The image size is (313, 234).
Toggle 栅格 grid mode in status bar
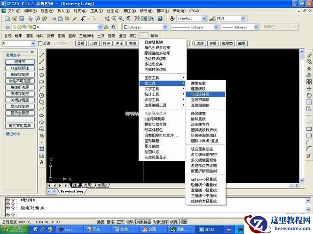[x=110, y=222]
